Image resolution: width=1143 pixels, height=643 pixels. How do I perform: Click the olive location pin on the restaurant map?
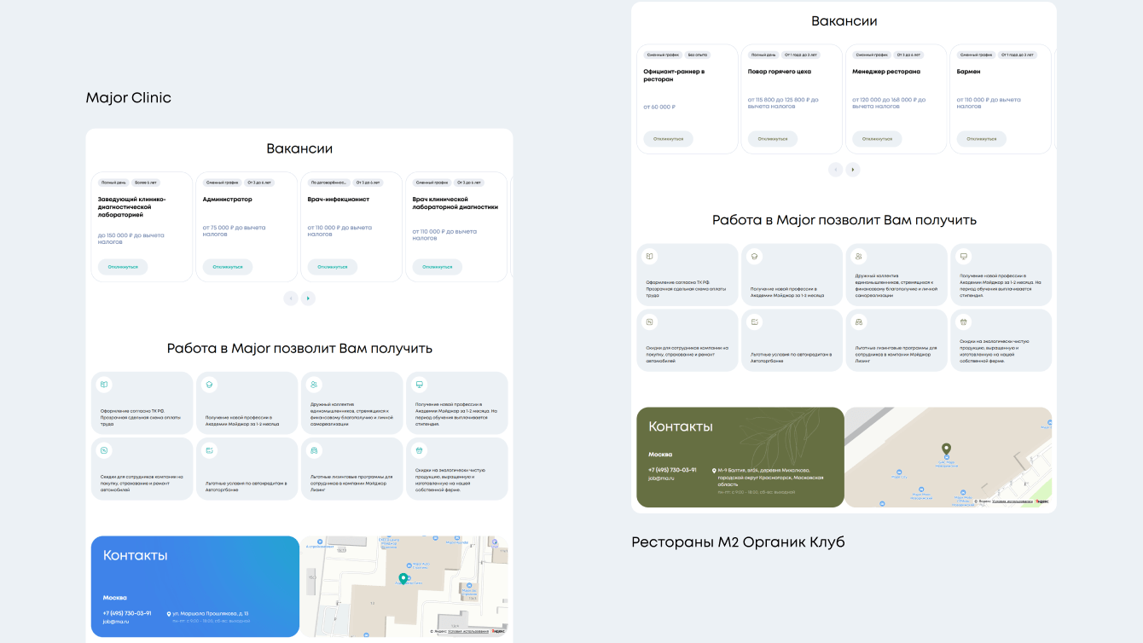point(946,449)
